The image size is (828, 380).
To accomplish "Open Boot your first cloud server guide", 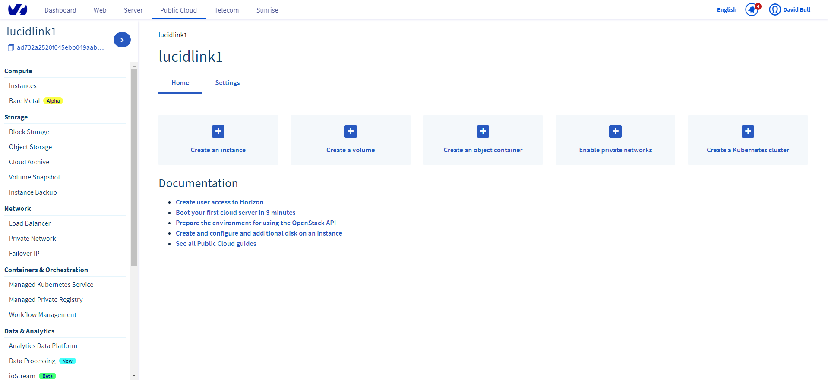I will (236, 213).
